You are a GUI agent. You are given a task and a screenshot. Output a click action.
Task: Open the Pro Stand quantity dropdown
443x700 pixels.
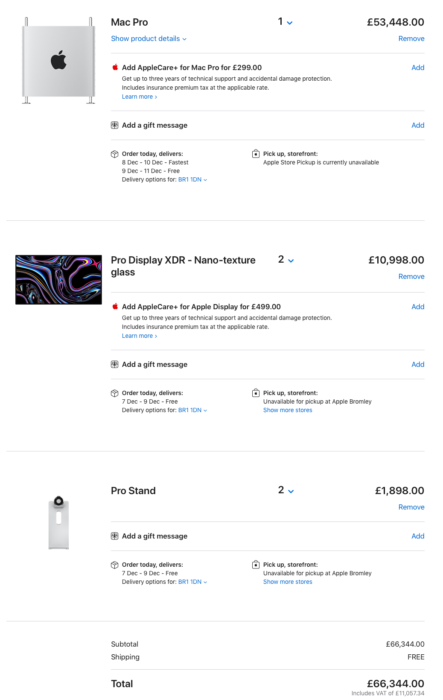(286, 490)
